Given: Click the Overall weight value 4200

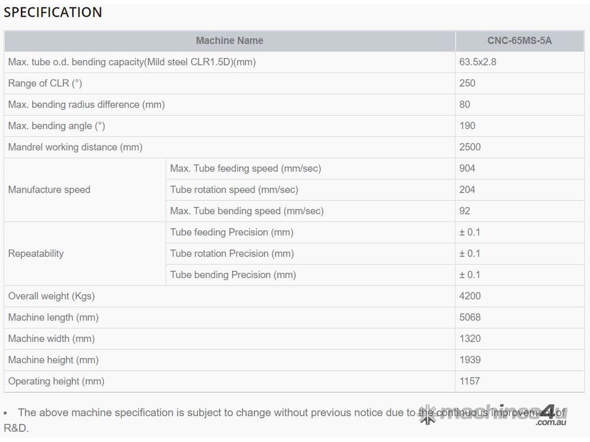Looking at the screenshot, I should 470,296.
